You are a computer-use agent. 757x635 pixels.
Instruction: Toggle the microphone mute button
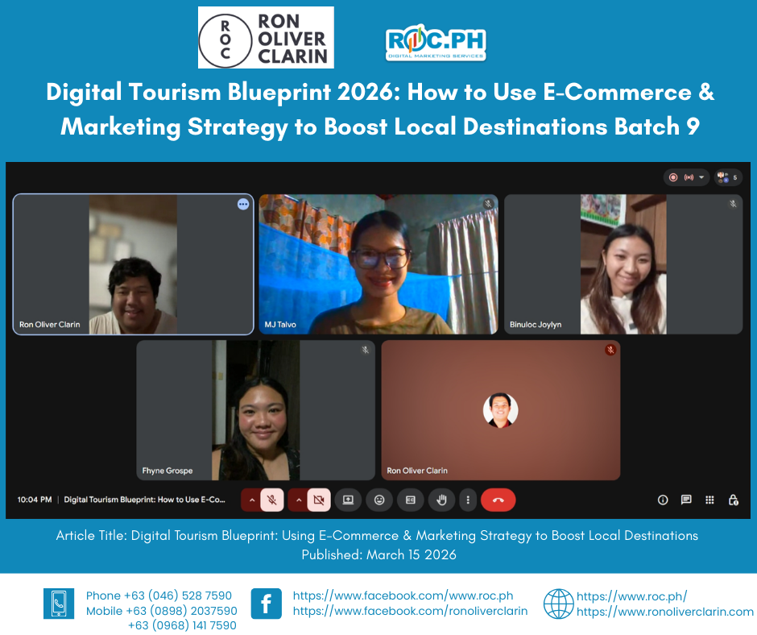[x=272, y=500]
